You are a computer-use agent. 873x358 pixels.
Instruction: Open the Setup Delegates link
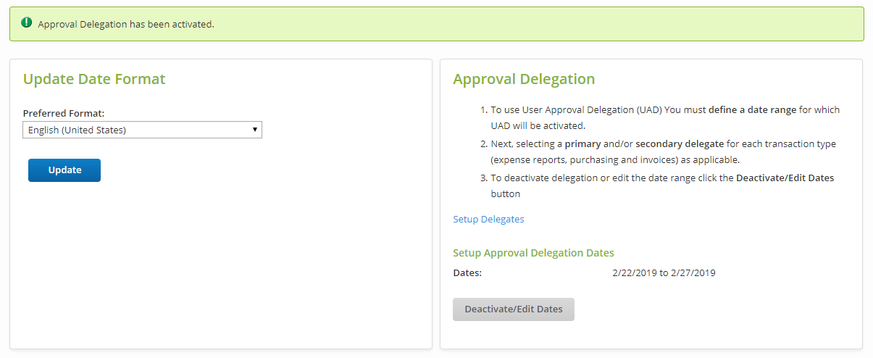coord(488,219)
